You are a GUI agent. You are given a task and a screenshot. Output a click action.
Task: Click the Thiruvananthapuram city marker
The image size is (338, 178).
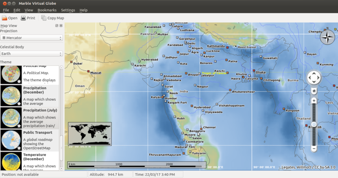183,154
